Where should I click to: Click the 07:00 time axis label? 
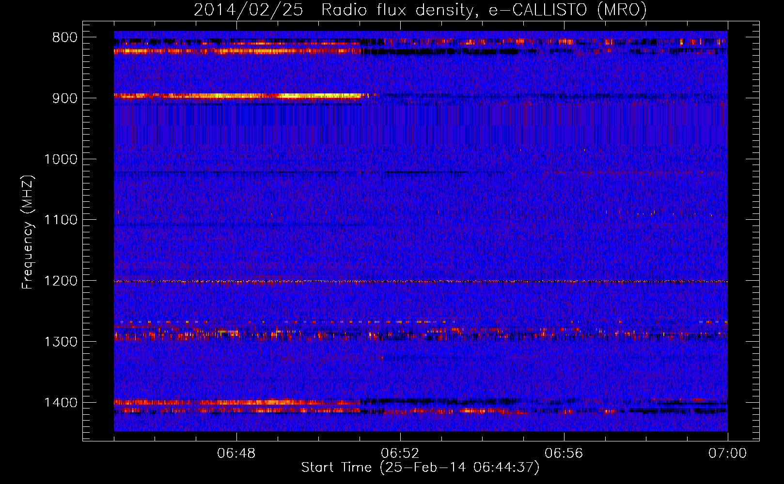pyautogui.click(x=727, y=454)
